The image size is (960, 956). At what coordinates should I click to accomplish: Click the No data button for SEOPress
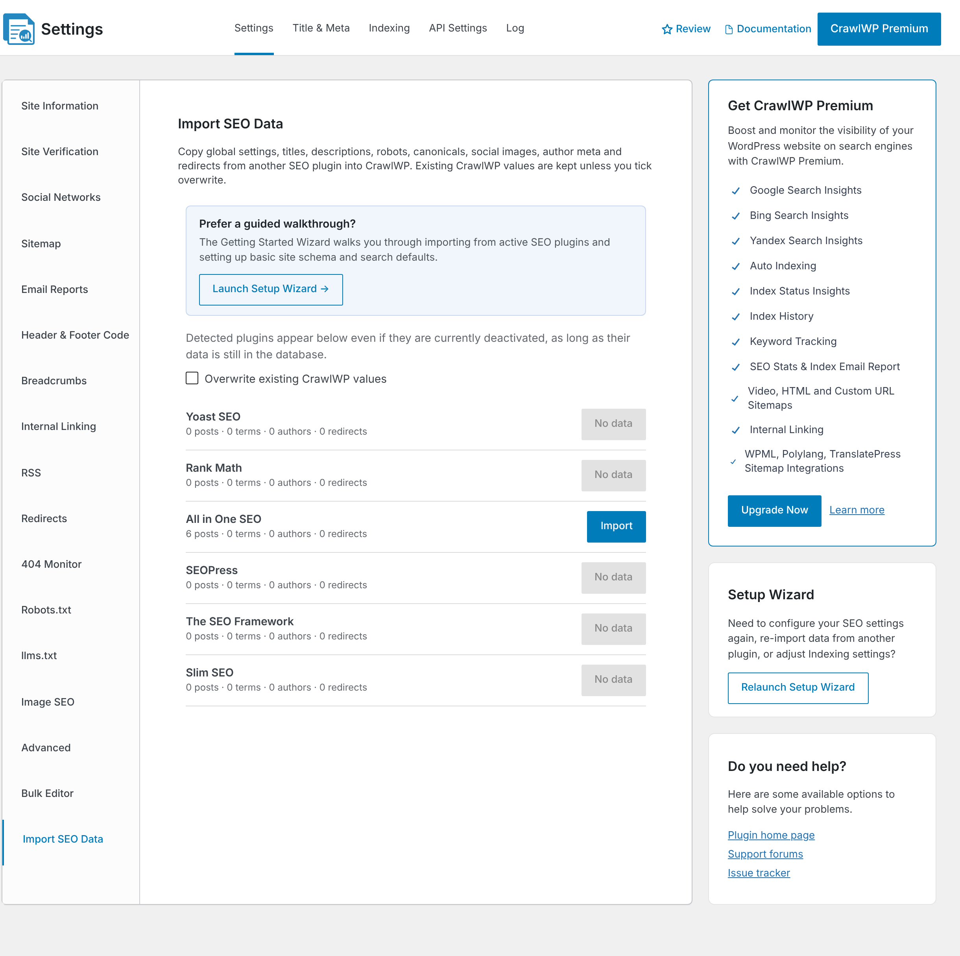[x=613, y=578]
